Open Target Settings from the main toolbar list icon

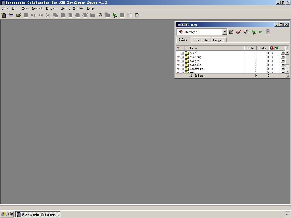tap(130, 15)
